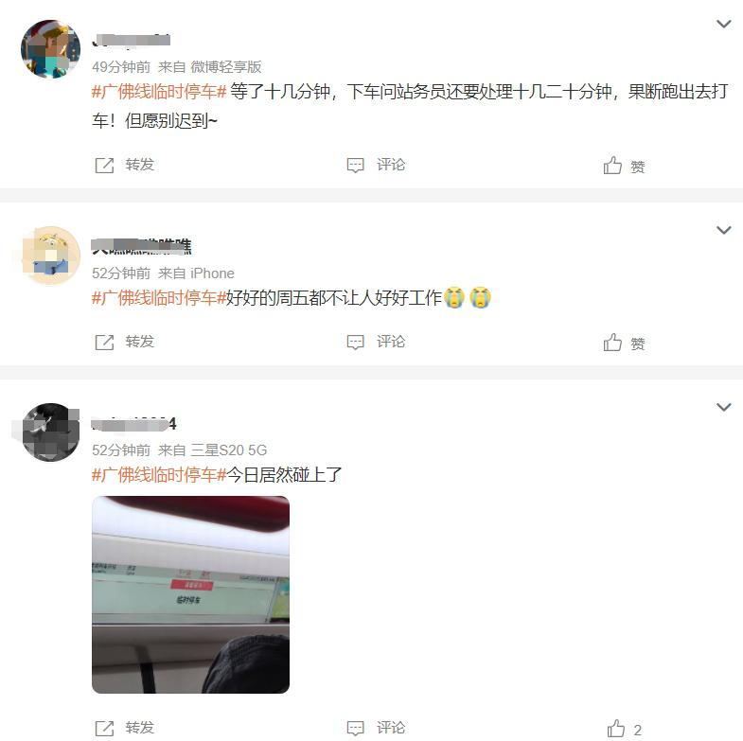Open the minion avatar profile

(x=51, y=256)
